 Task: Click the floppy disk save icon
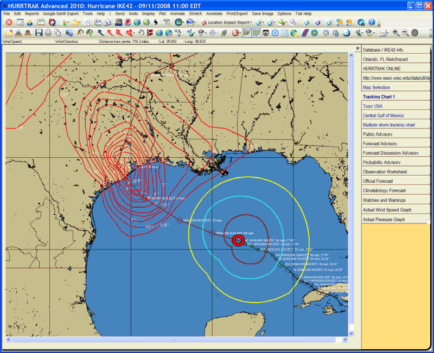click(x=39, y=33)
